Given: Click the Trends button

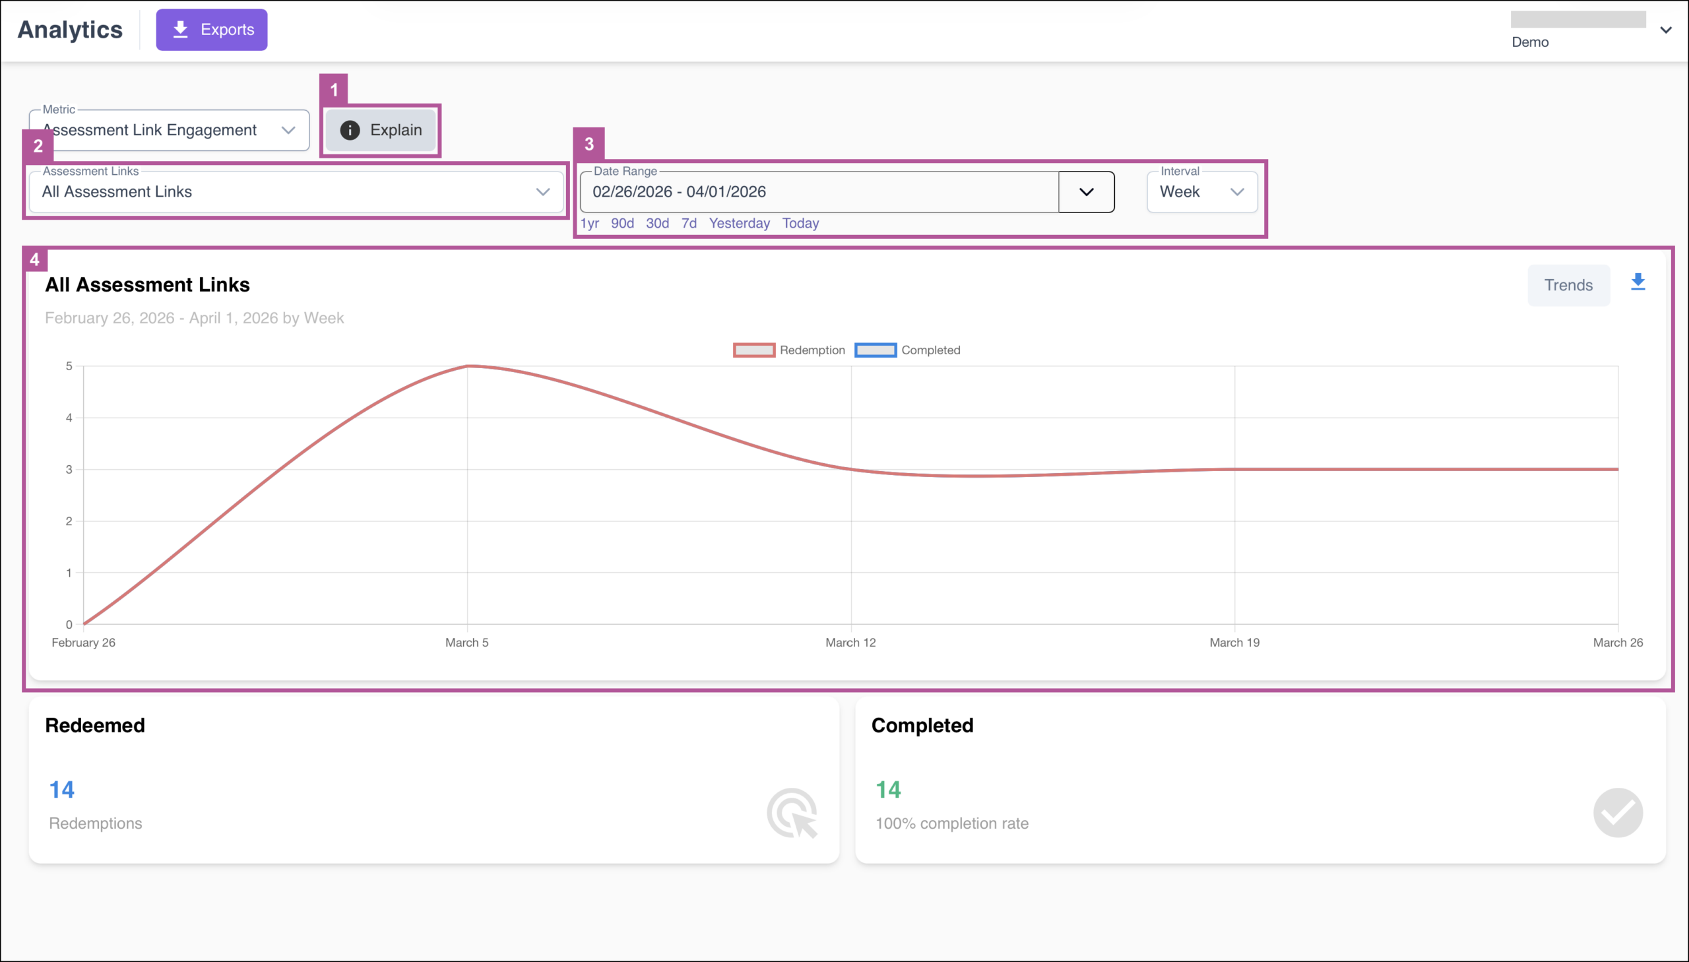Looking at the screenshot, I should click(x=1568, y=286).
